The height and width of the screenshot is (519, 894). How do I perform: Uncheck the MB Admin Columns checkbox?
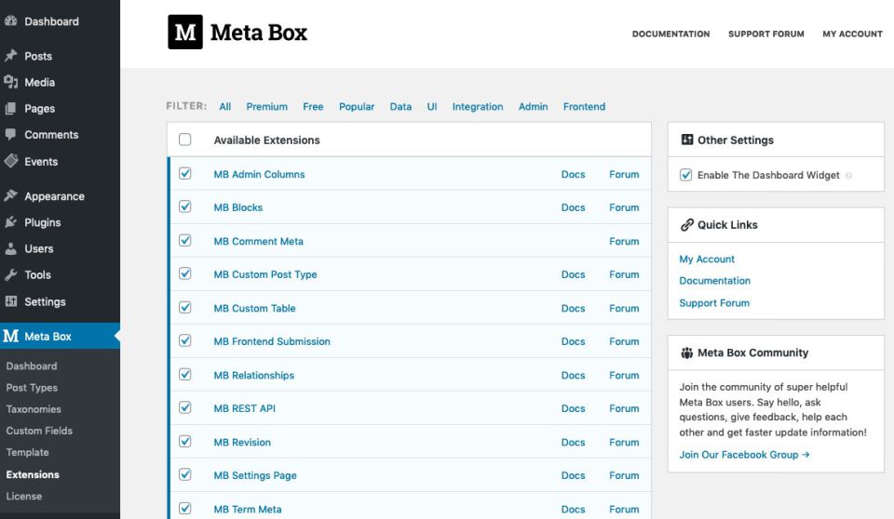tap(184, 174)
